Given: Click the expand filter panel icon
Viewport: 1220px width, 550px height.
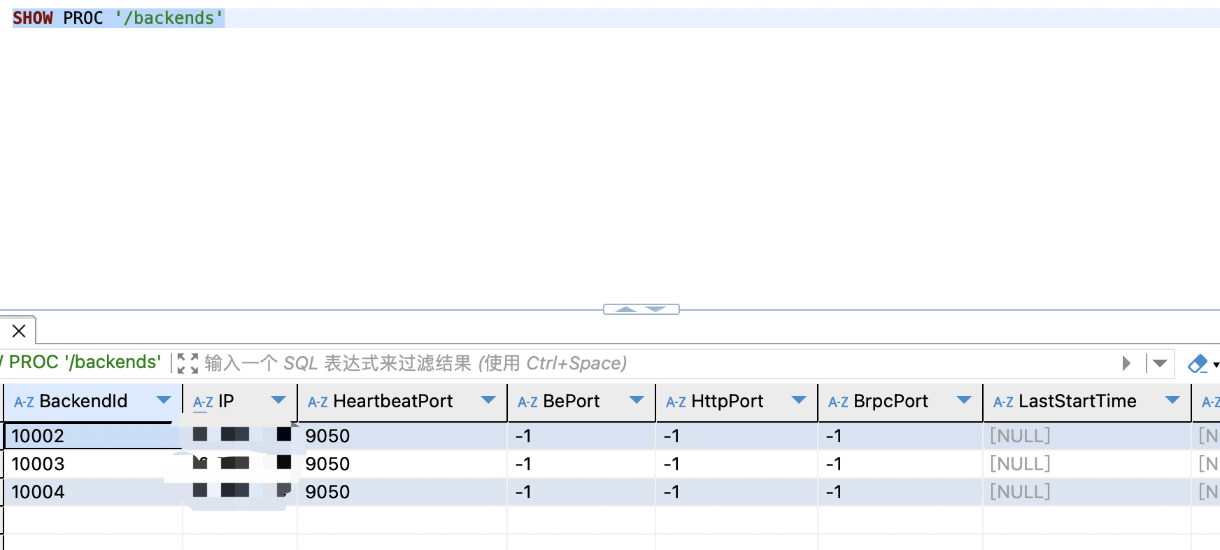Looking at the screenshot, I should pyautogui.click(x=187, y=363).
